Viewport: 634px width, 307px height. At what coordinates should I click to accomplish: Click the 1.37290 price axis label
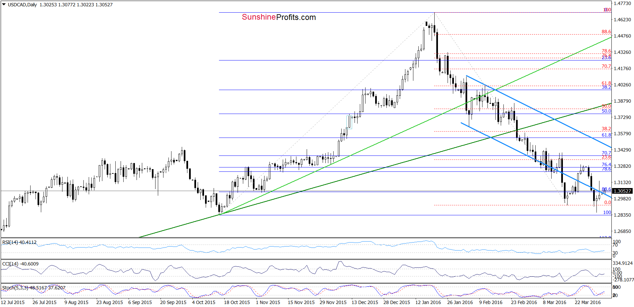(x=622, y=117)
